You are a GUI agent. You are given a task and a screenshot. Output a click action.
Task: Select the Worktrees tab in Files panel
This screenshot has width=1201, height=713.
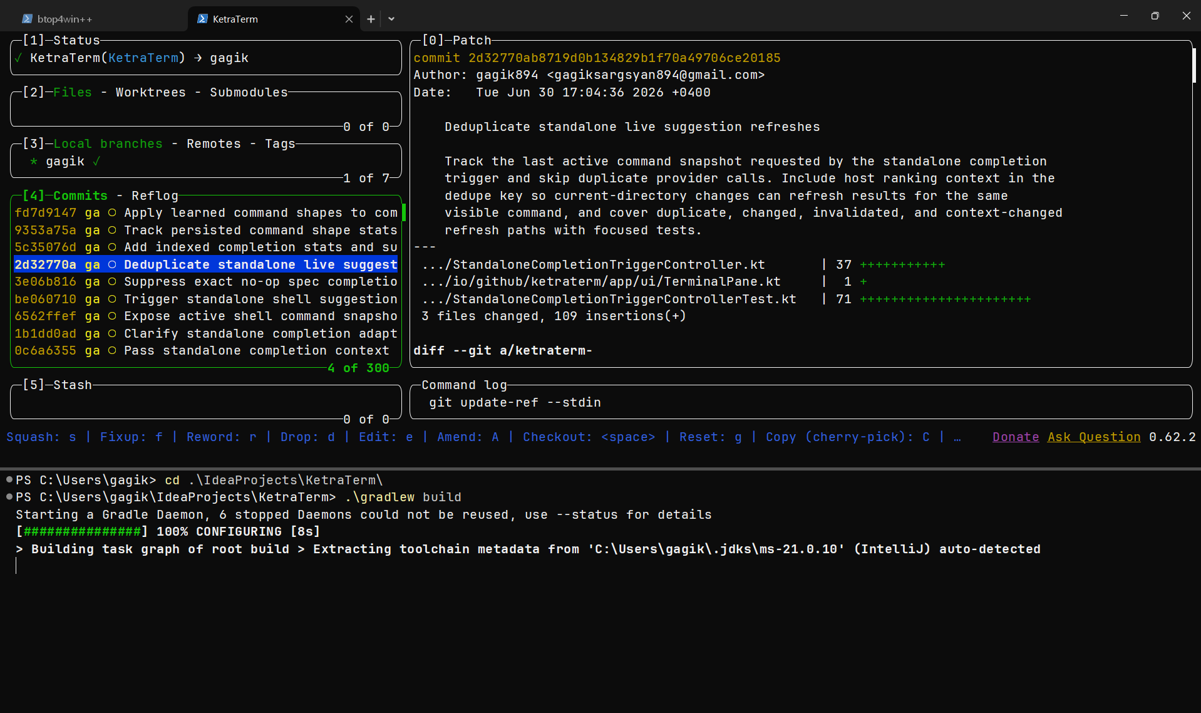pos(151,92)
